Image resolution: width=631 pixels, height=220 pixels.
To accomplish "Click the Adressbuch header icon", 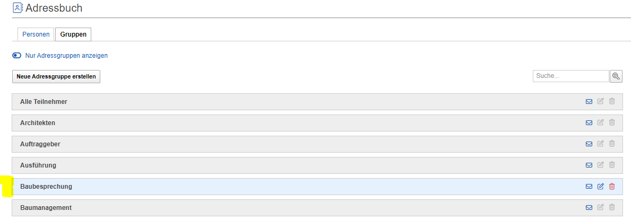I will [18, 8].
